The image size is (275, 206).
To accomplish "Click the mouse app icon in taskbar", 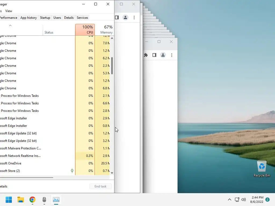I will (x=44, y=200).
